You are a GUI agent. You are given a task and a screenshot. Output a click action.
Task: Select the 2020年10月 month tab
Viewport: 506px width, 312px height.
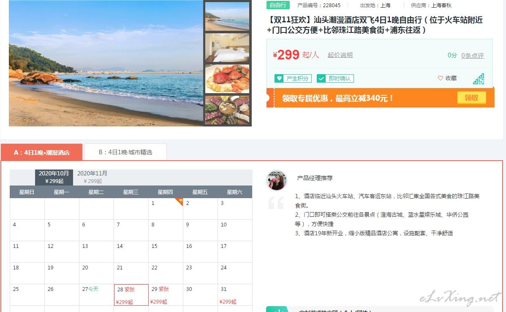[x=54, y=177]
